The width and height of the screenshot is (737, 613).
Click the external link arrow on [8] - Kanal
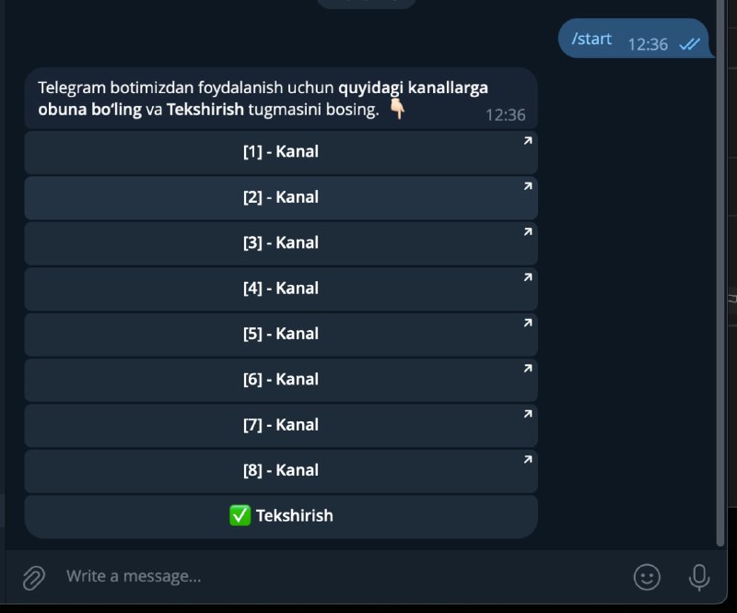528,459
